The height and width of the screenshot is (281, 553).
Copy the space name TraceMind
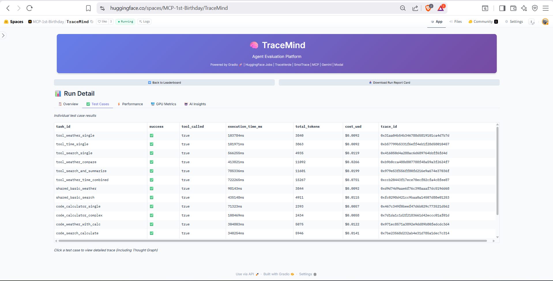click(92, 22)
